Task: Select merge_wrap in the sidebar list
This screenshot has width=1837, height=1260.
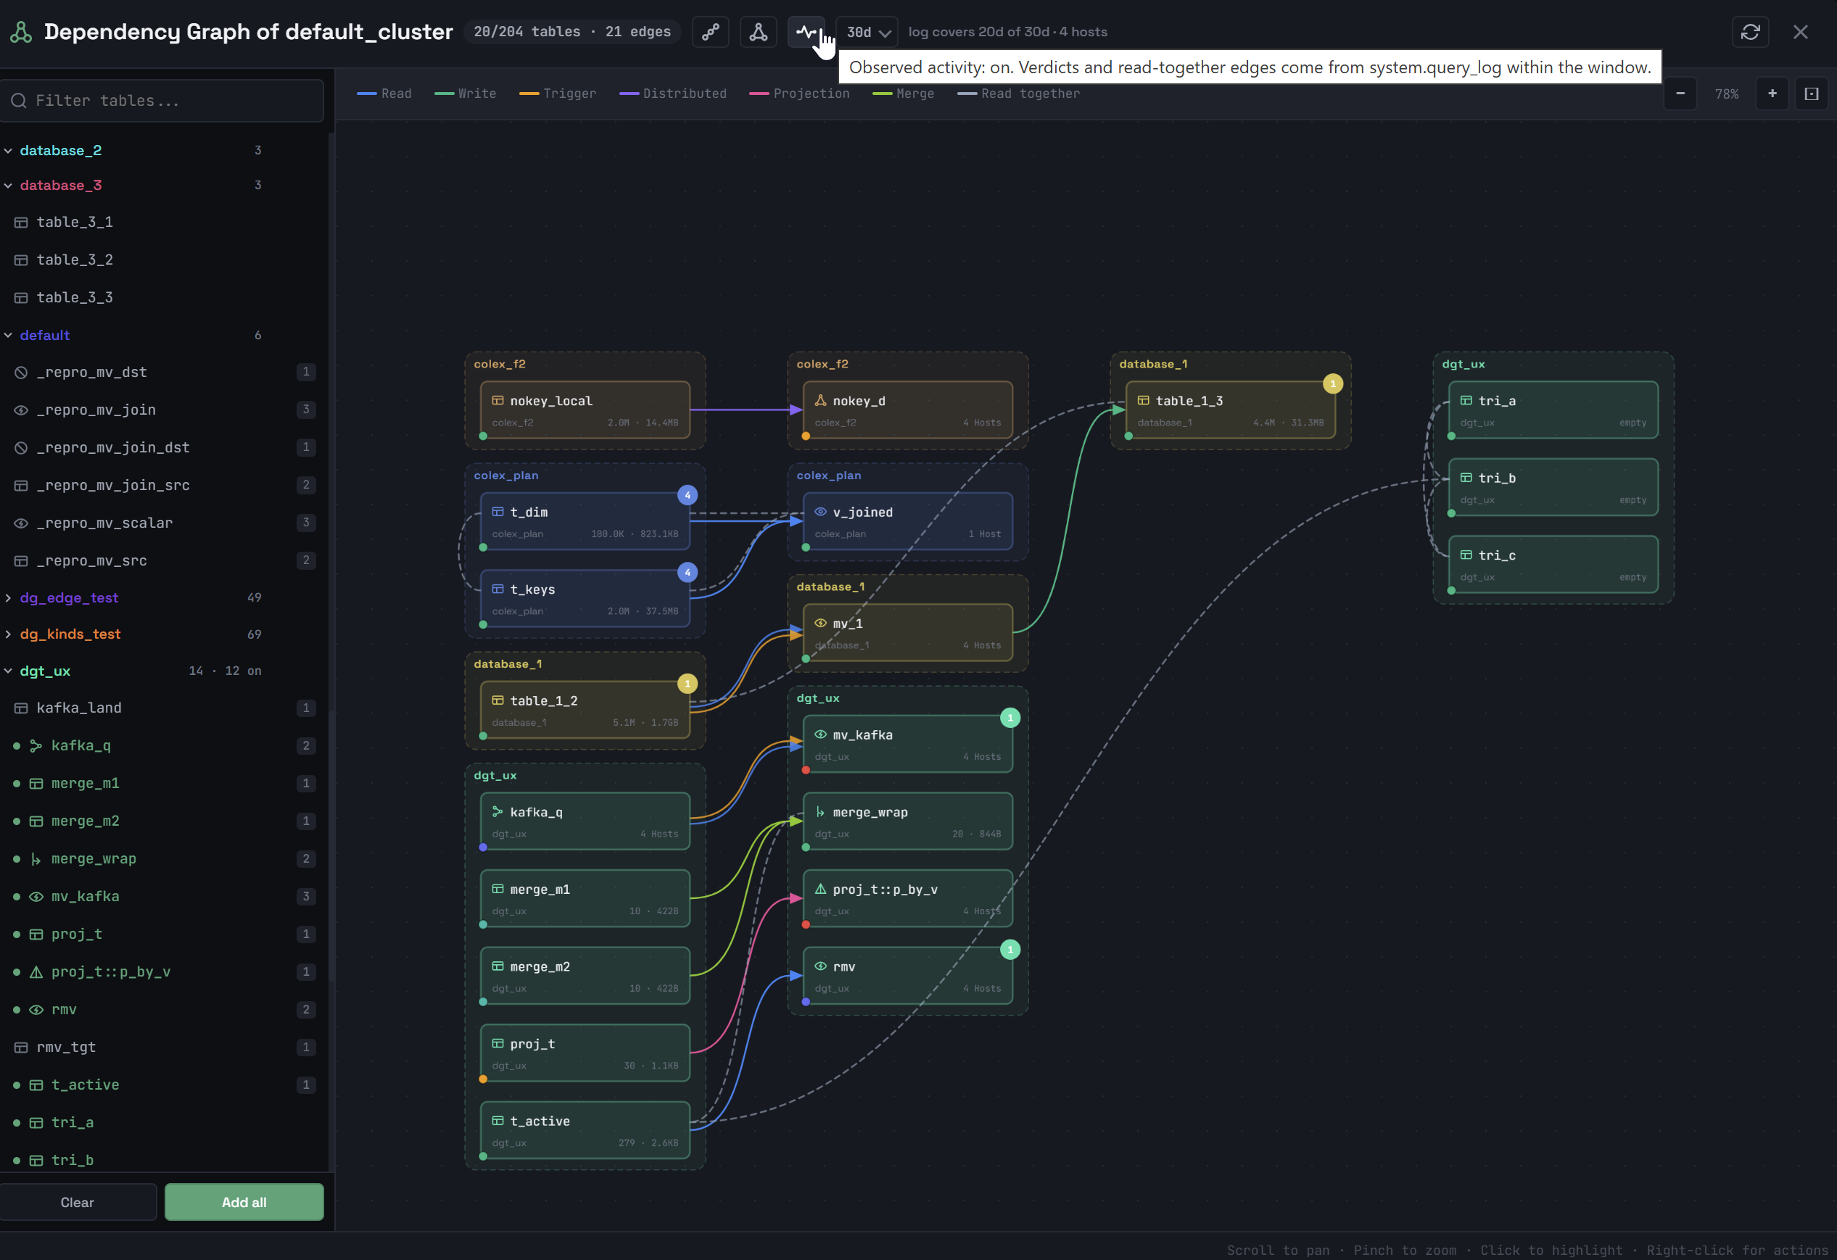Action: coord(162,858)
